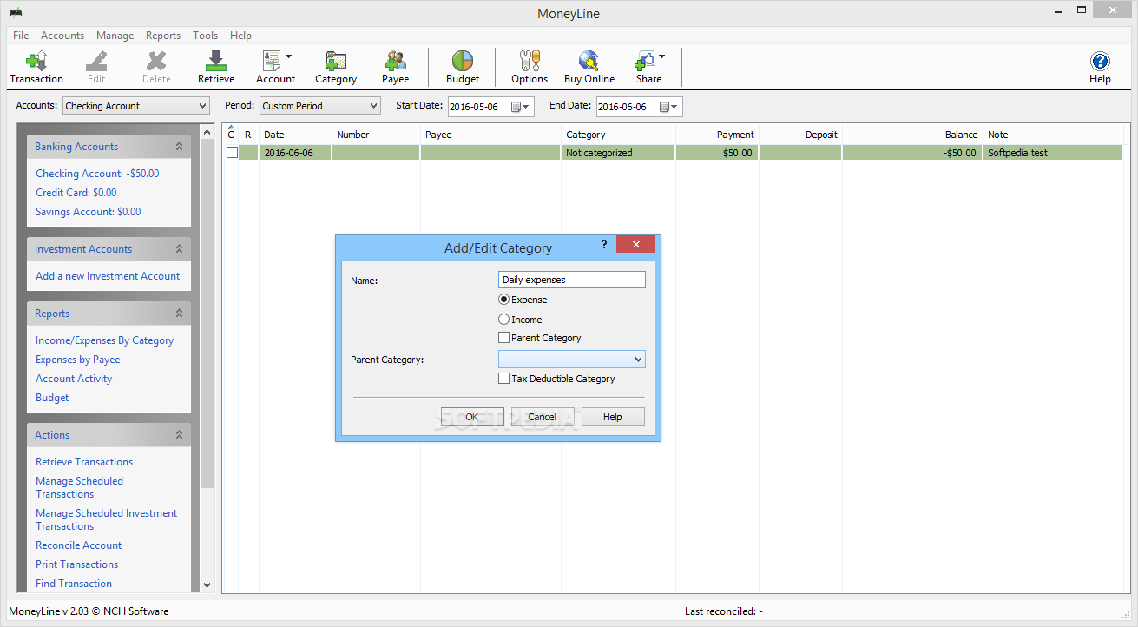The height and width of the screenshot is (627, 1138).
Task: Click Find Transaction link
Action: pyautogui.click(x=74, y=584)
